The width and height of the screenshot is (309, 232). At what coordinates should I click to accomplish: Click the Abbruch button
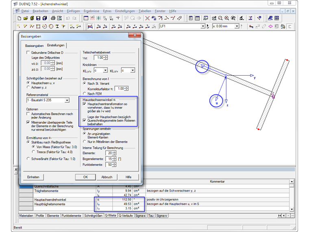tap(107, 177)
